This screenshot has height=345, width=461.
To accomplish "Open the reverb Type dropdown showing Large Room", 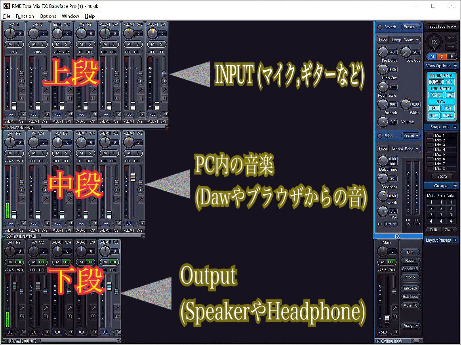I will click(405, 40).
